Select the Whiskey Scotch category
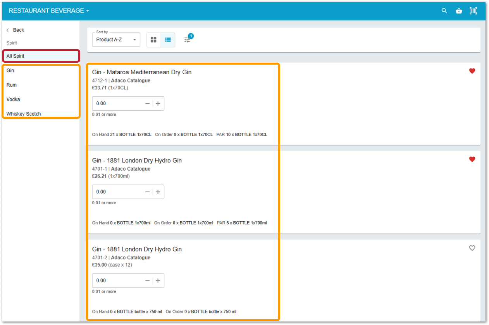Viewport: 489px width, 325px height. 23,113
